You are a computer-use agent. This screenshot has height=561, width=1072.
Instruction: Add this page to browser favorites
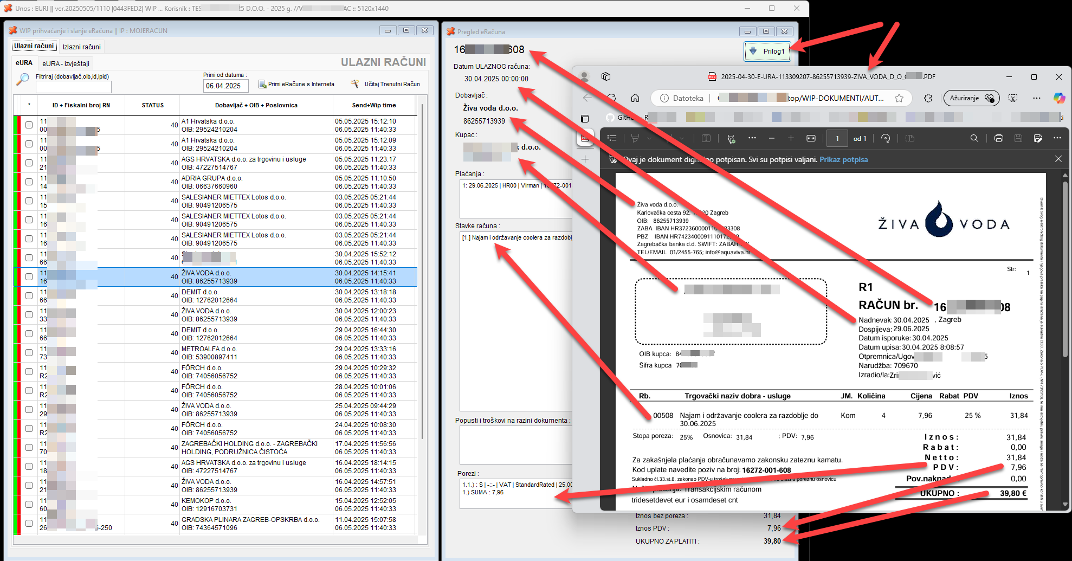point(899,98)
